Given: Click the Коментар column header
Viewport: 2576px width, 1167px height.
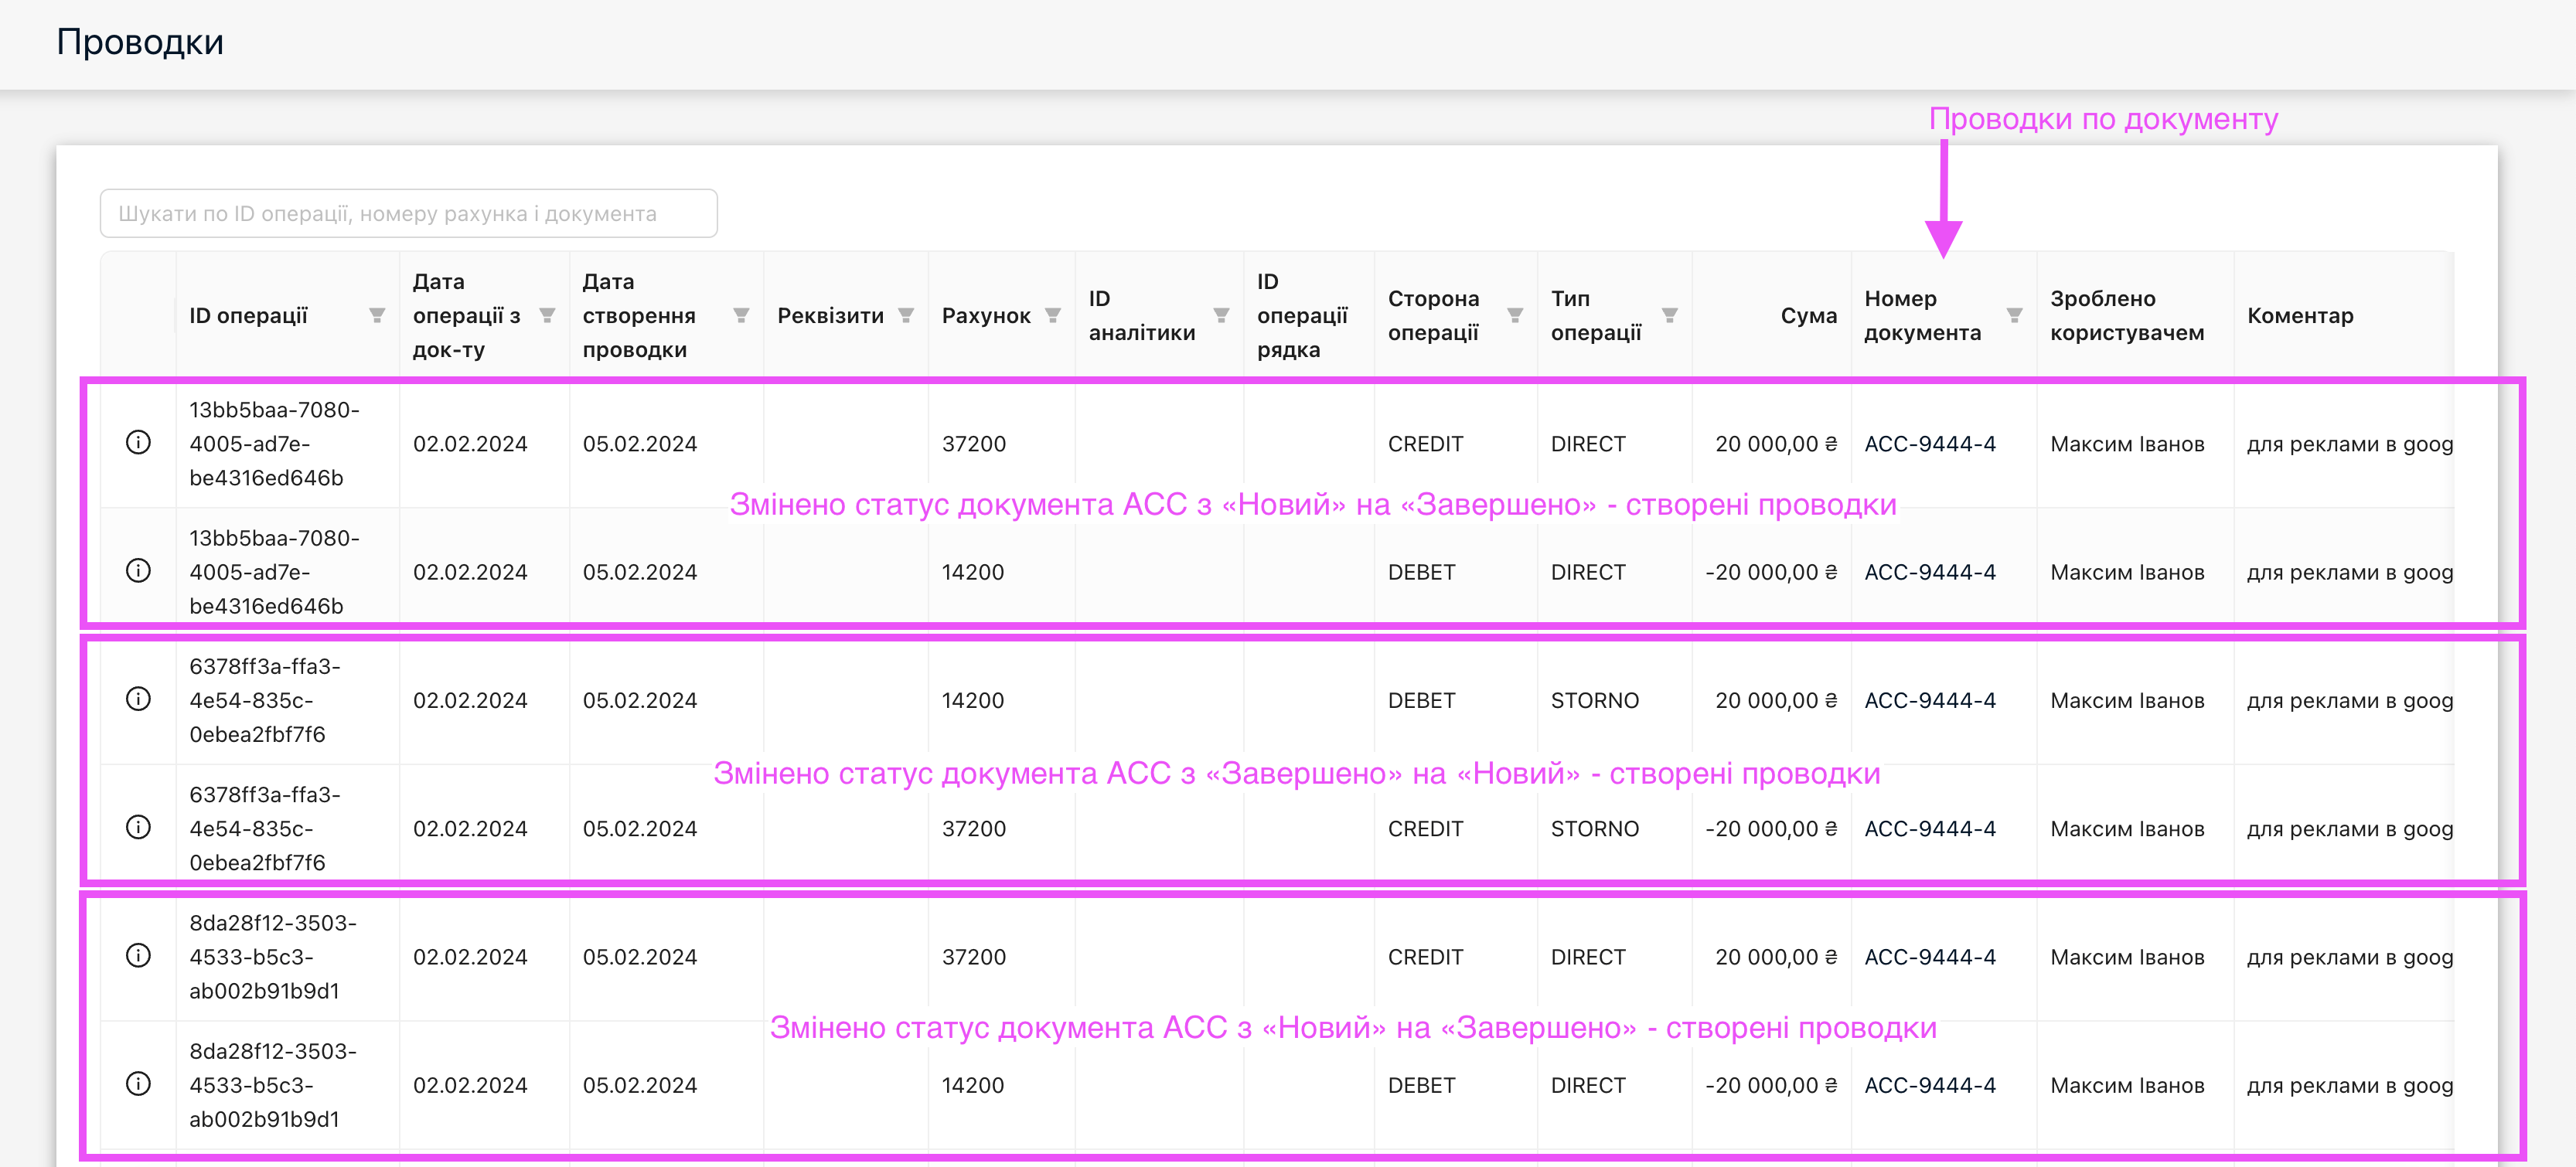Looking at the screenshot, I should click(2300, 316).
